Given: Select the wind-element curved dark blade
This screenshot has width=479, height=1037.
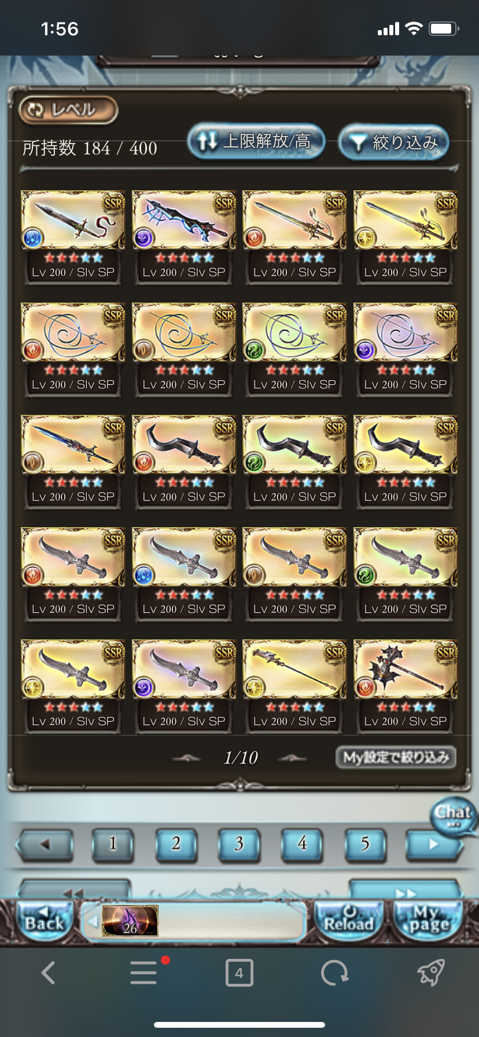Looking at the screenshot, I should click(295, 462).
